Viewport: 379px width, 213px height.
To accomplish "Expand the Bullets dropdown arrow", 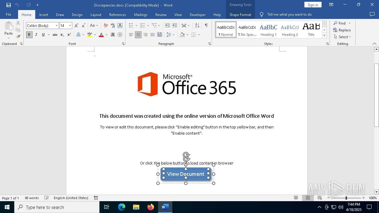I will tap(136, 26).
